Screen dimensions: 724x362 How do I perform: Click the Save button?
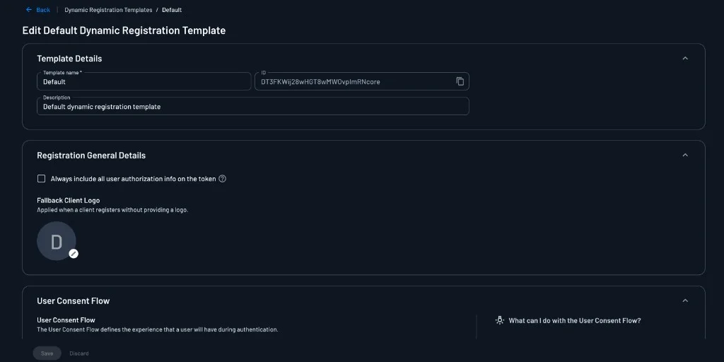coord(47,354)
